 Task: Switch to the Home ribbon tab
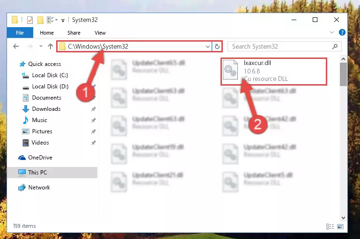[x=47, y=33]
